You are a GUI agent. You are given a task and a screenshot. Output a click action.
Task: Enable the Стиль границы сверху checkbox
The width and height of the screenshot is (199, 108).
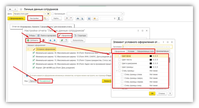point(122,78)
